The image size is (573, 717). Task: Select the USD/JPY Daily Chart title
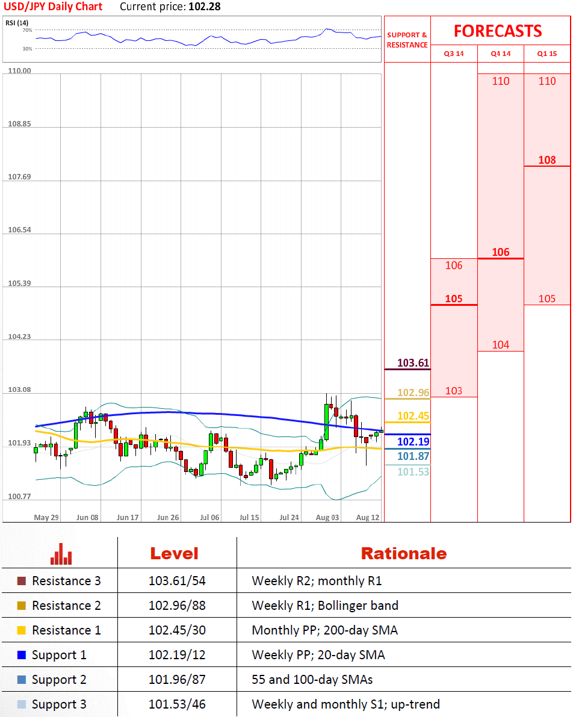pyautogui.click(x=53, y=7)
